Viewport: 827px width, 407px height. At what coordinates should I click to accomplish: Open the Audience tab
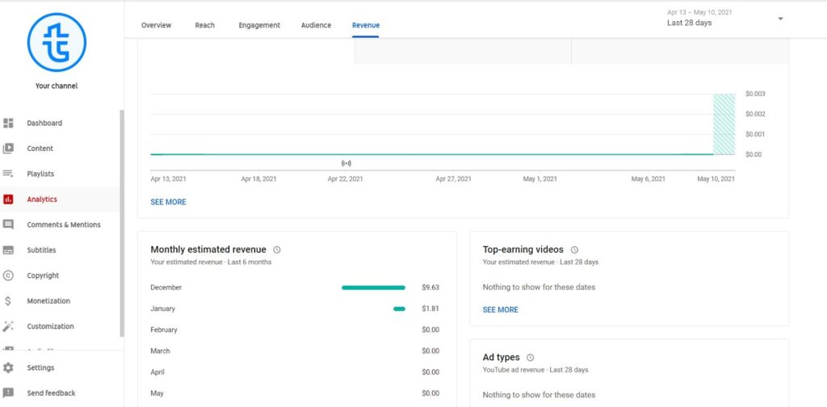point(316,25)
